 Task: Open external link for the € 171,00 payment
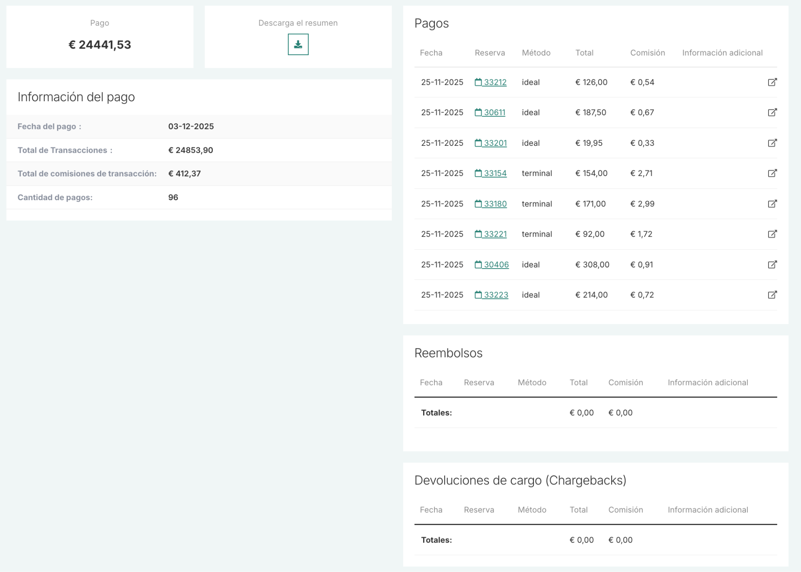772,204
